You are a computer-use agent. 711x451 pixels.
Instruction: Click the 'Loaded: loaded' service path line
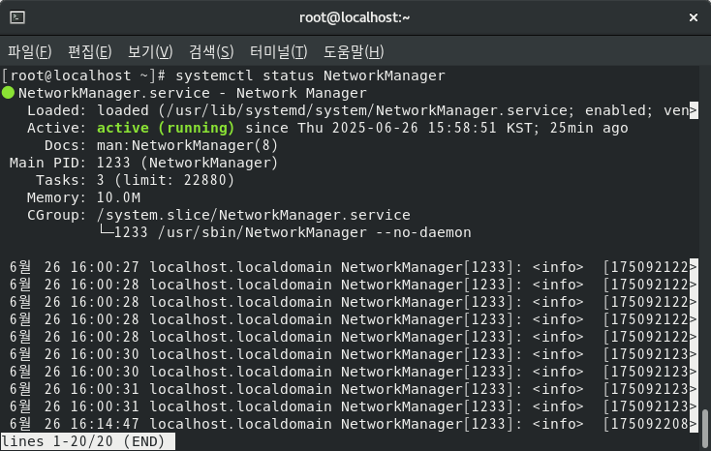tap(362, 110)
